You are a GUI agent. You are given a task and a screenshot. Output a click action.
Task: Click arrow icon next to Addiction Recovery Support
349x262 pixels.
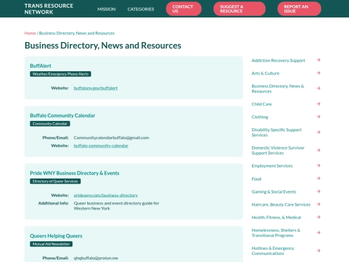319,60
